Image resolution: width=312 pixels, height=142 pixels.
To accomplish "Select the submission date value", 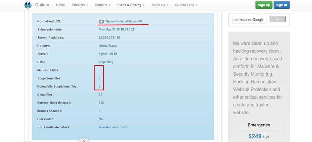I will pos(117,29).
